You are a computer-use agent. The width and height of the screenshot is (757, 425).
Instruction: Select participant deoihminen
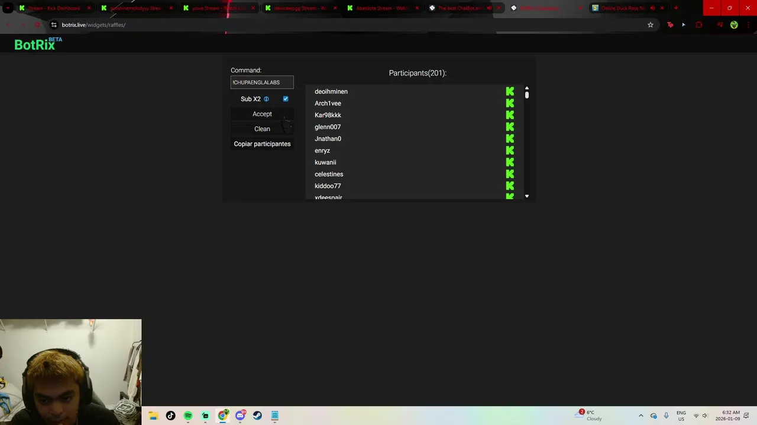(x=331, y=91)
